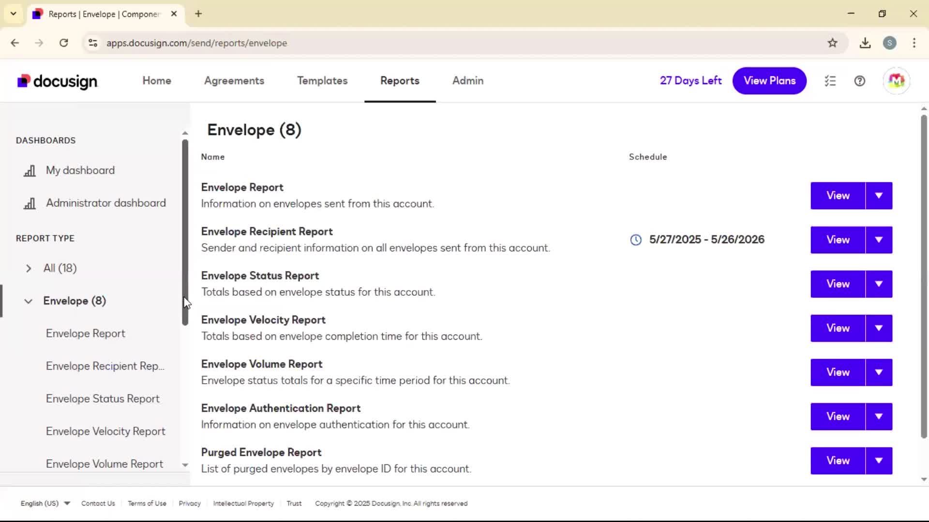Screen dimensions: 929x522
Task: Click 27 Days Left link
Action: click(x=690, y=81)
